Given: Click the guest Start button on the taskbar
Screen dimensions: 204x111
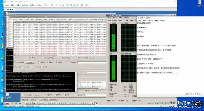Looking at the screenshot, I should 6,103.
